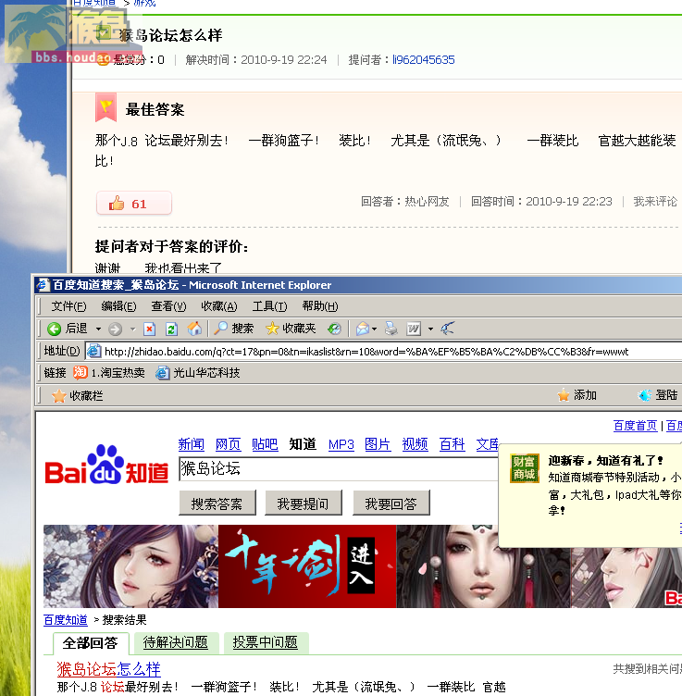Open the 猴岛论坛怎么样 search result
This screenshot has width=682, height=696.
click(108, 669)
